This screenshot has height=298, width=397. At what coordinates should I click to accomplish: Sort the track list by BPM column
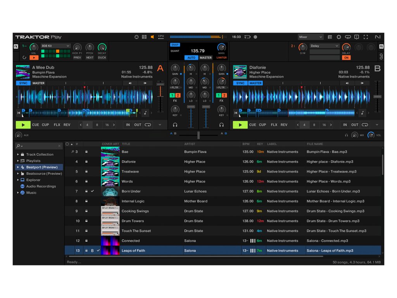tap(246, 144)
